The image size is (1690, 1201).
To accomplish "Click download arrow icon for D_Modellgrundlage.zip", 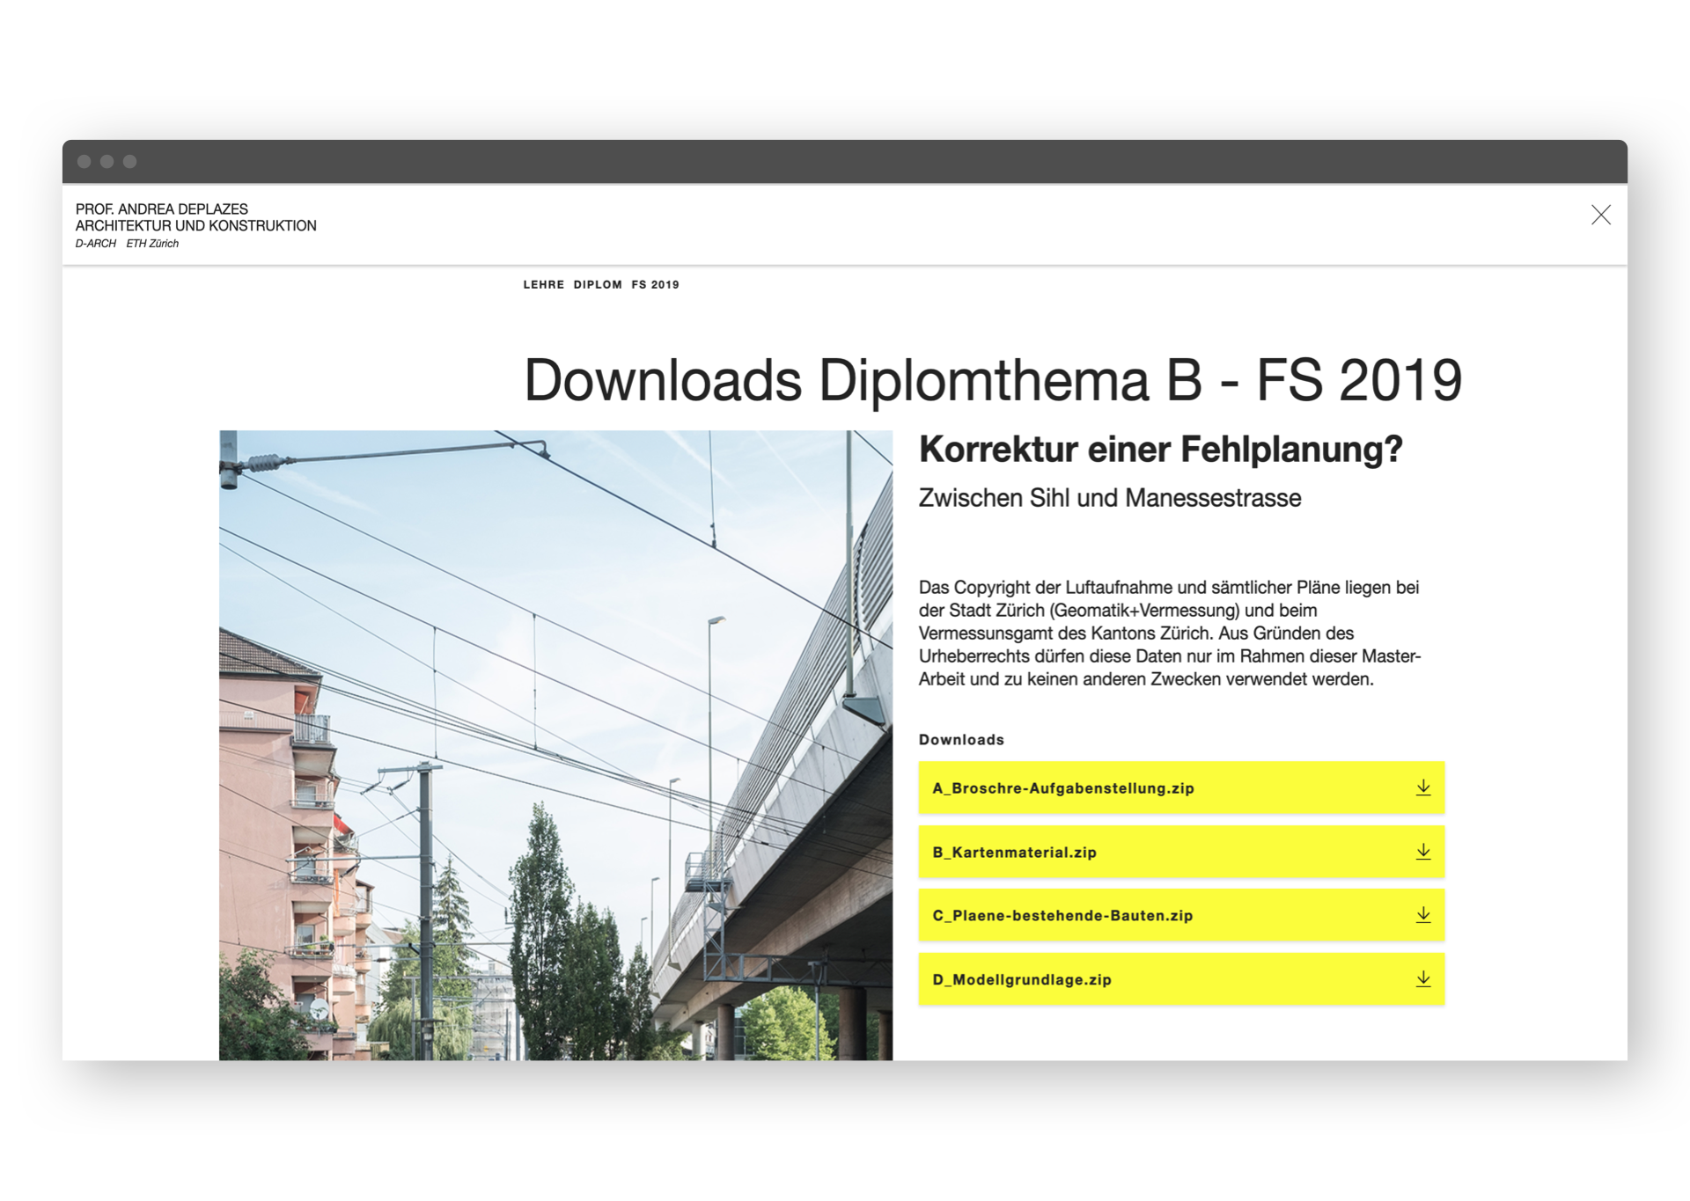I will pos(1422,979).
